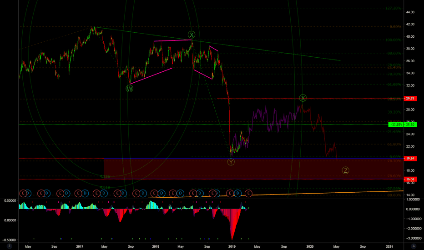424x250 pixels.
Task: Click the 14.00 value on the price axis
Action: tap(410, 195)
